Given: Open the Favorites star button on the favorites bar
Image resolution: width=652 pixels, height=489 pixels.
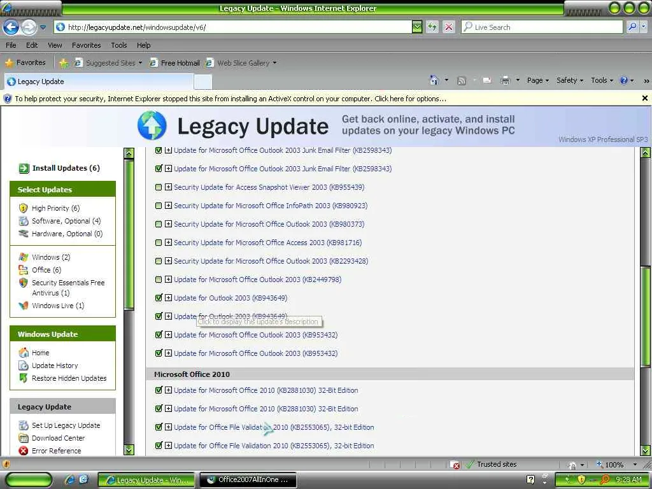Looking at the screenshot, I should point(25,62).
